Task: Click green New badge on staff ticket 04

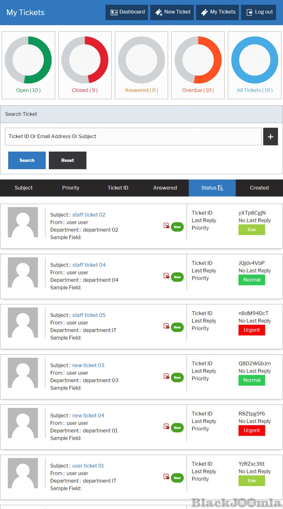Action: pos(177,277)
